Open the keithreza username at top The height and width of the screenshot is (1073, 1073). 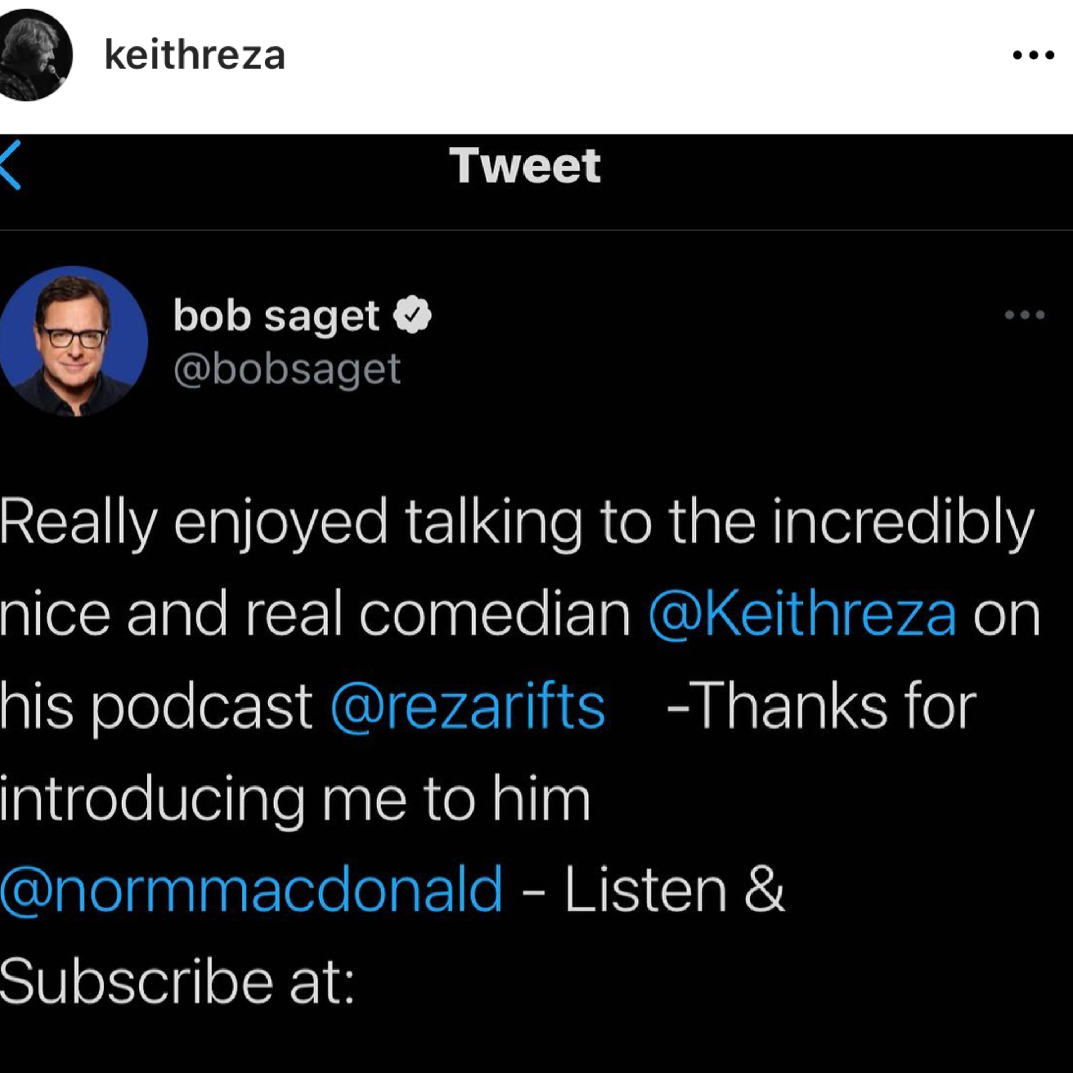(195, 55)
